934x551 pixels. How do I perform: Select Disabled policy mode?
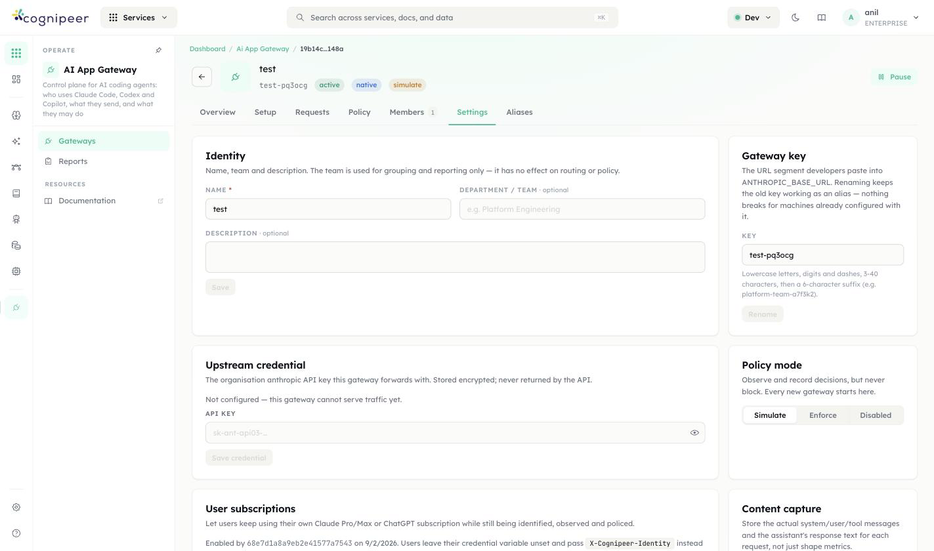click(x=876, y=415)
